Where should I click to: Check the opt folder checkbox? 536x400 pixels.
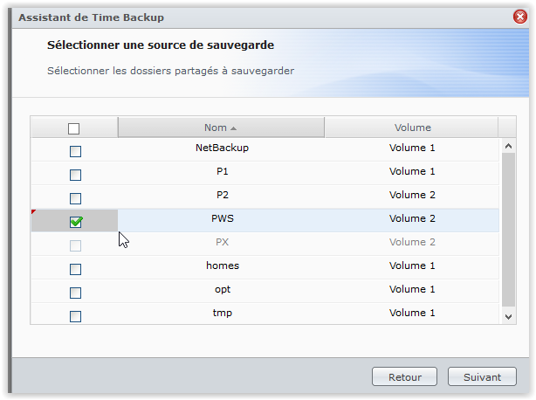(x=75, y=293)
